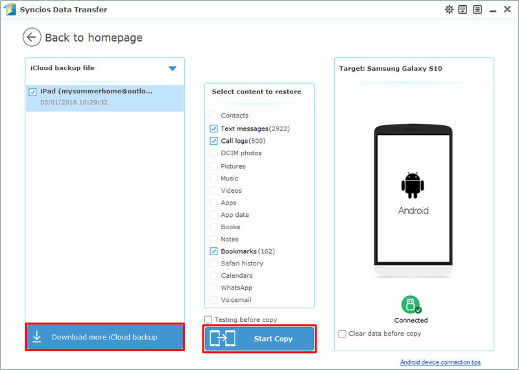
Task: Click the green USB Connected icon
Action: [411, 304]
